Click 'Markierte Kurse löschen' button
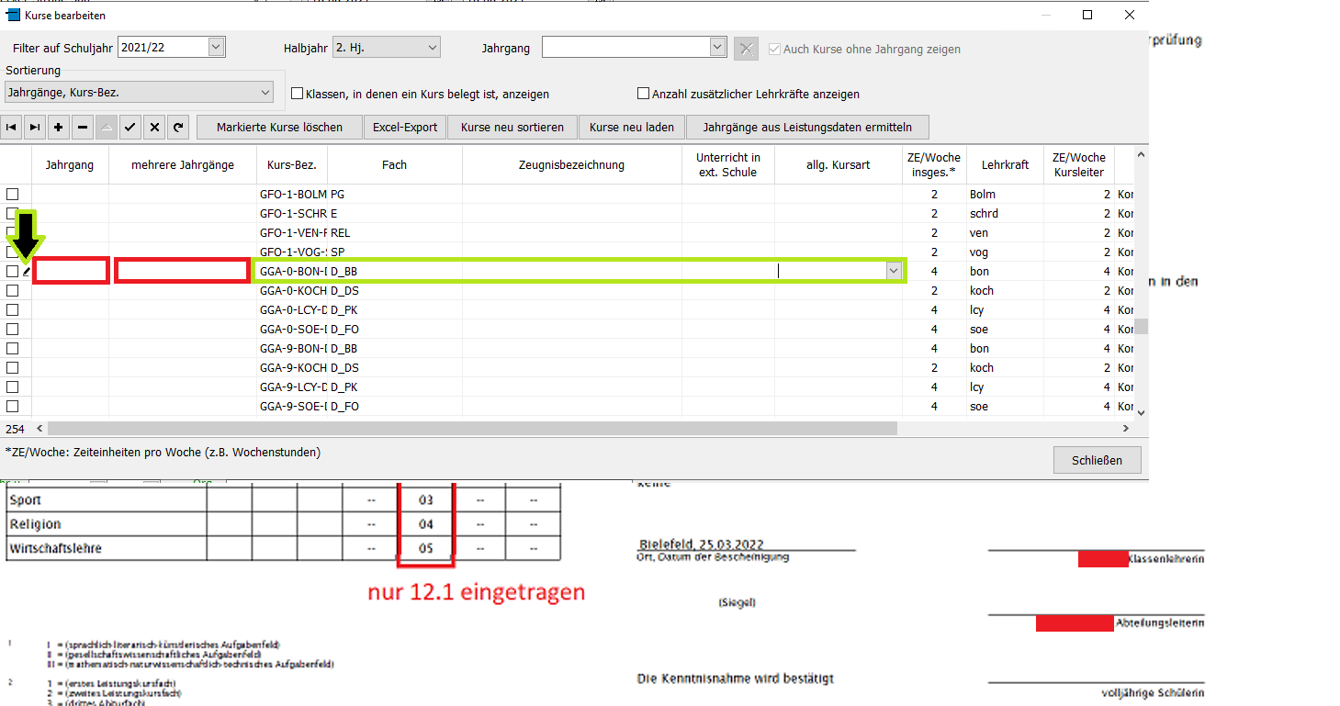Image resolution: width=1340 pixels, height=706 pixels. tap(279, 128)
